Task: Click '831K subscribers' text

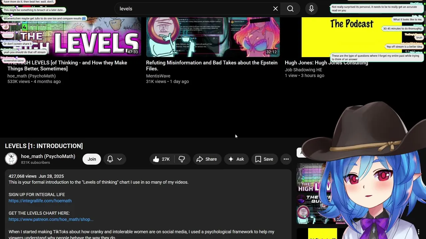Action: pos(35,163)
